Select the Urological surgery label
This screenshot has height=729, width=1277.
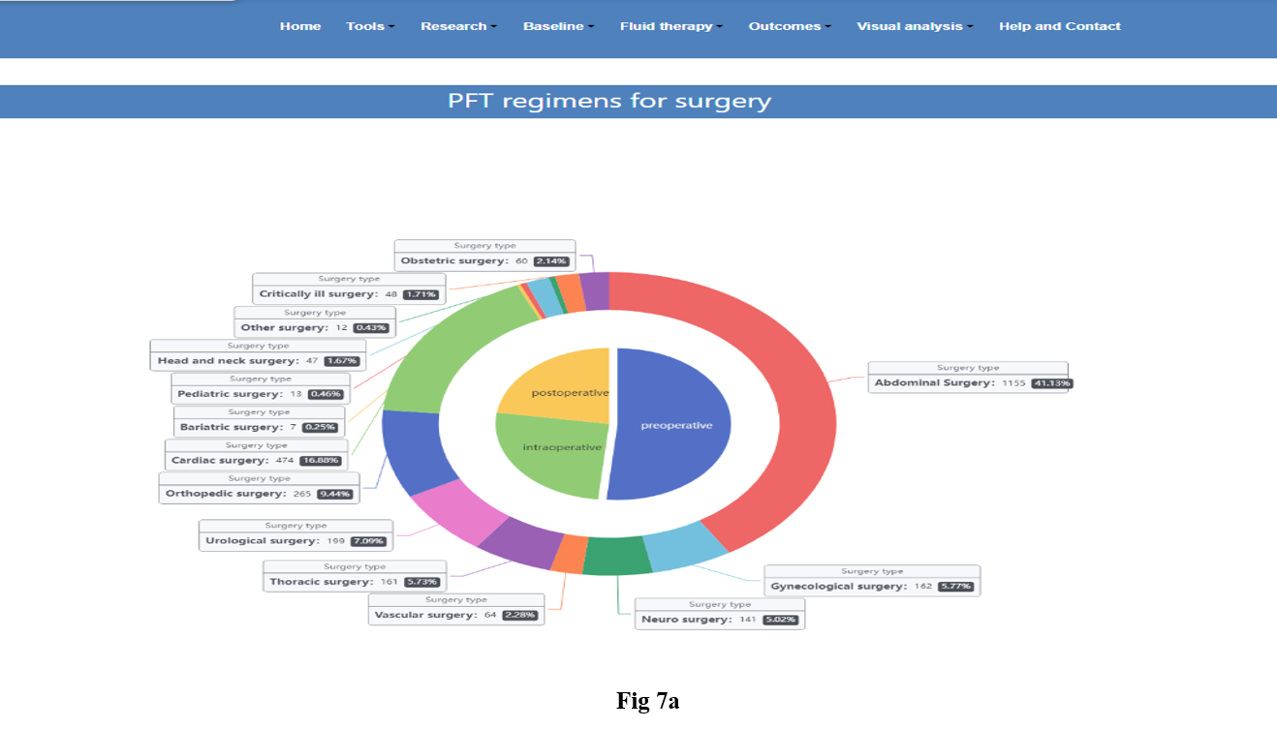click(x=296, y=535)
